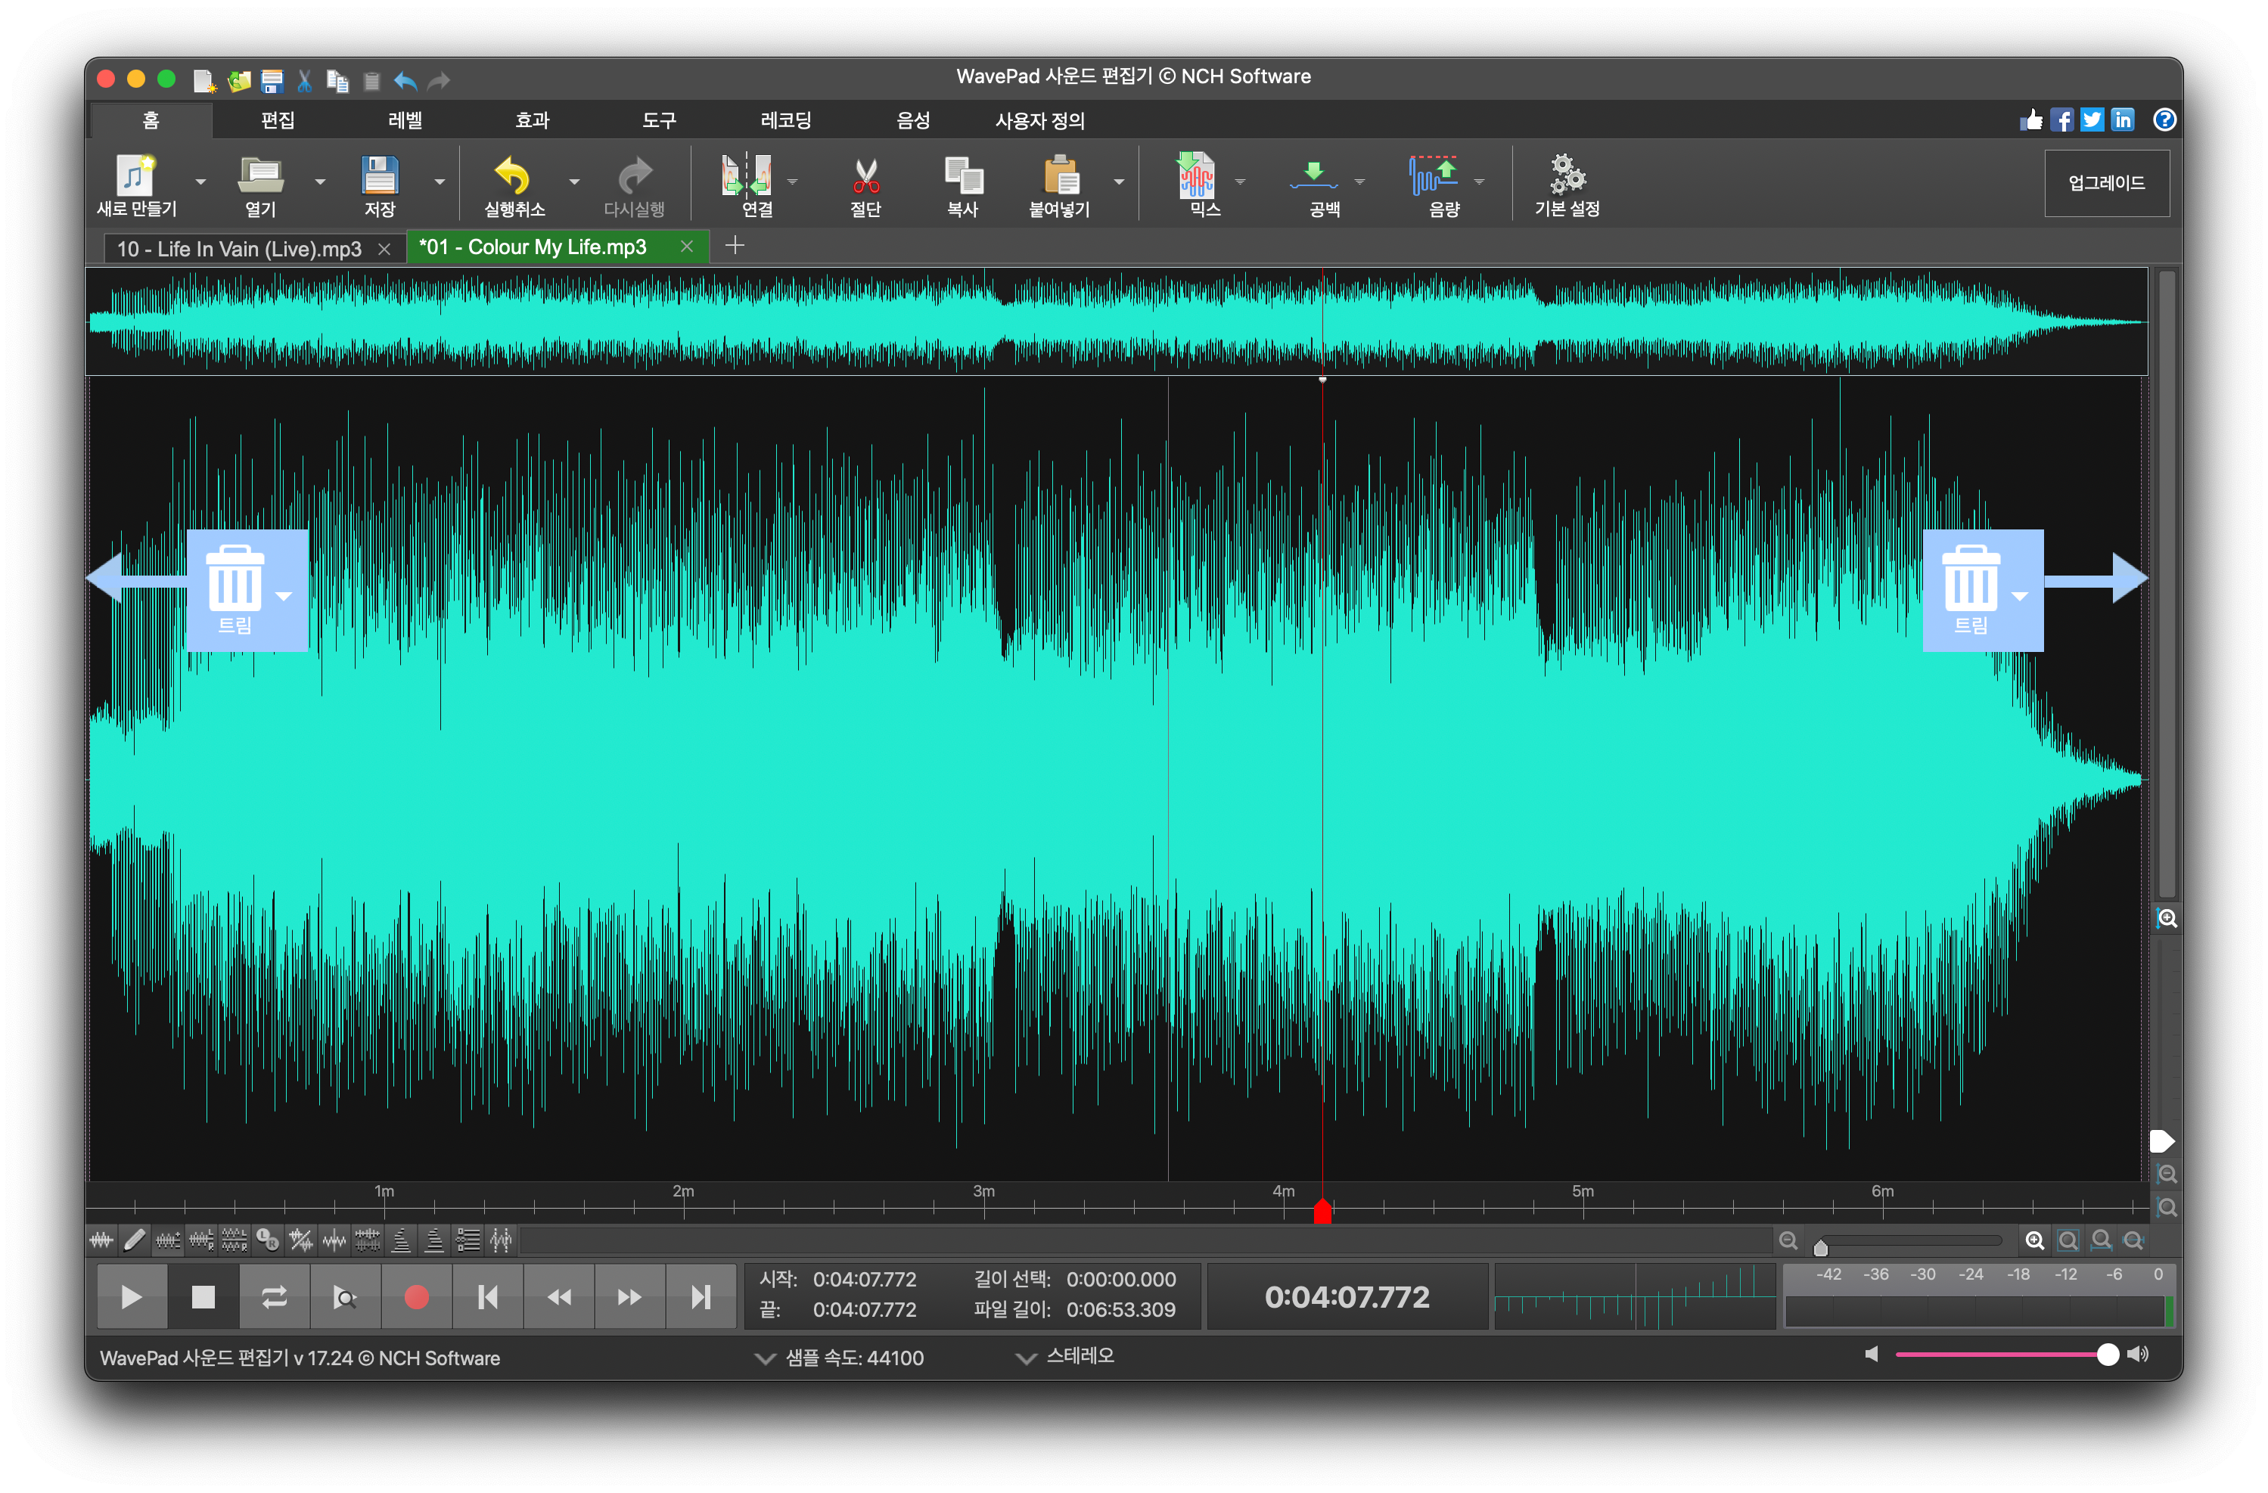
Task: Stop playback
Action: coord(203,1298)
